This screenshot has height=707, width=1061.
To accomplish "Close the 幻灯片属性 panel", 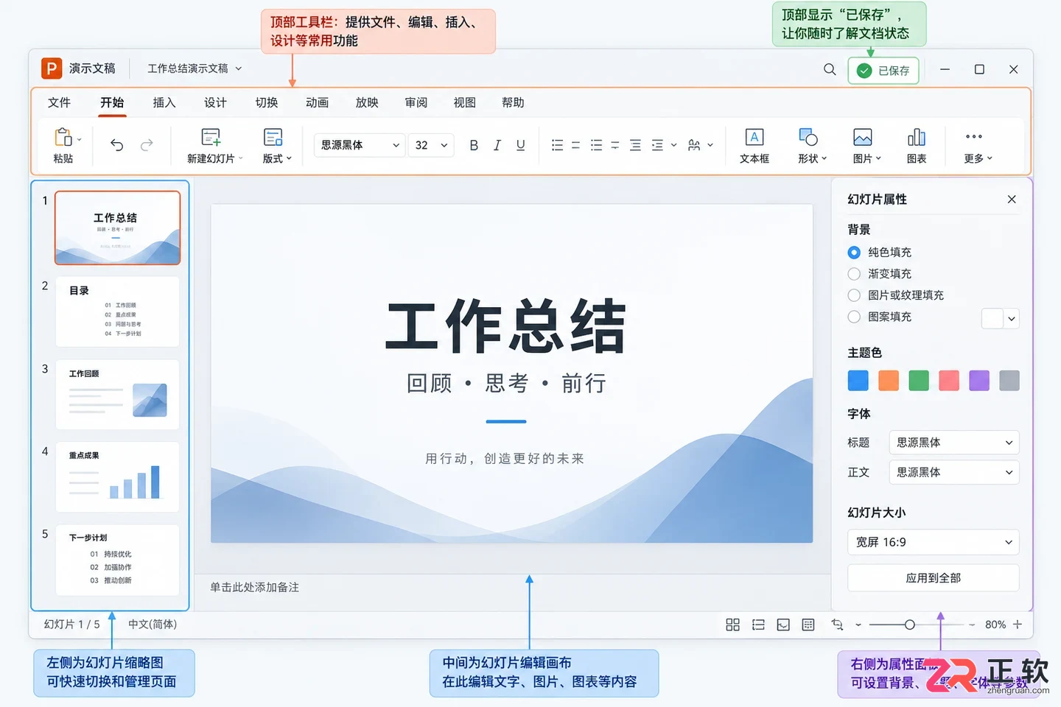I will tap(1012, 199).
